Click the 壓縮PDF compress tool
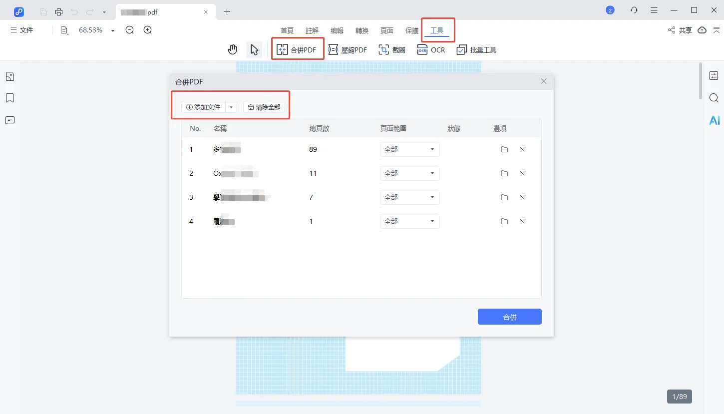 (x=348, y=50)
